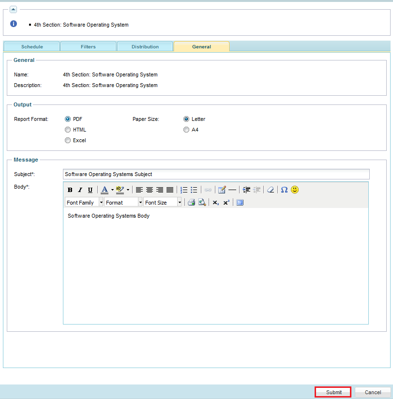Click the underline formatting icon

pos(90,190)
